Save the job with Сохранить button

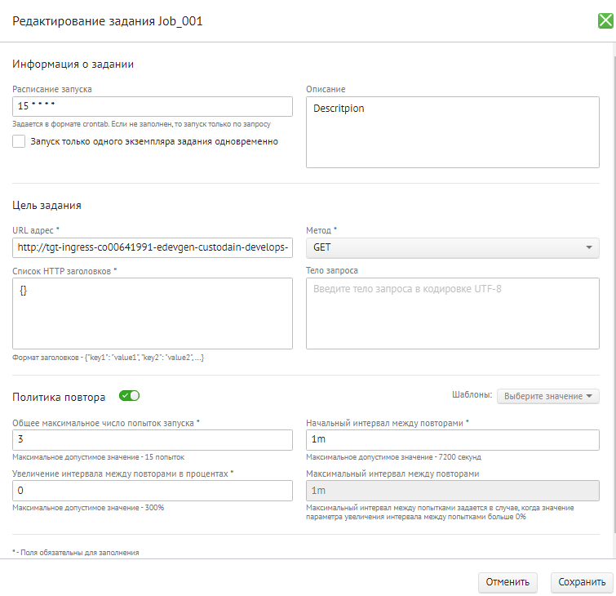pyautogui.click(x=581, y=582)
